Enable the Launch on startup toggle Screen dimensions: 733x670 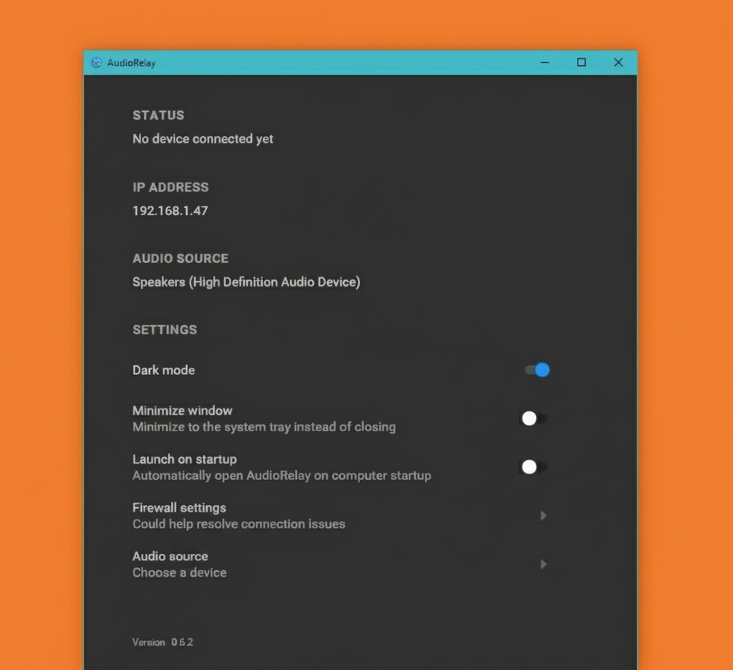pos(533,467)
